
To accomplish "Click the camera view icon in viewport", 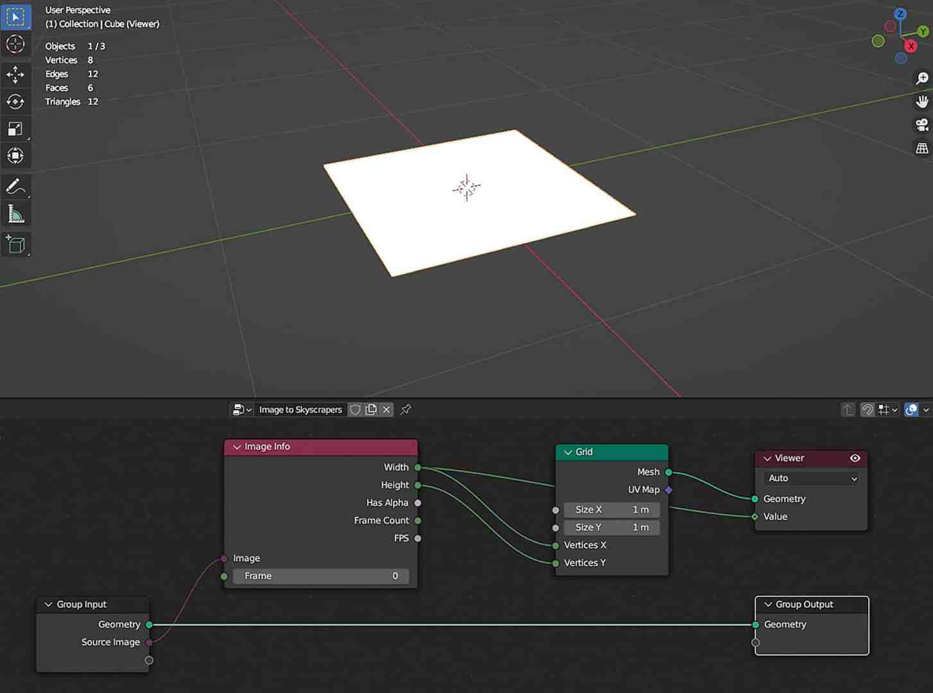I will [x=922, y=124].
